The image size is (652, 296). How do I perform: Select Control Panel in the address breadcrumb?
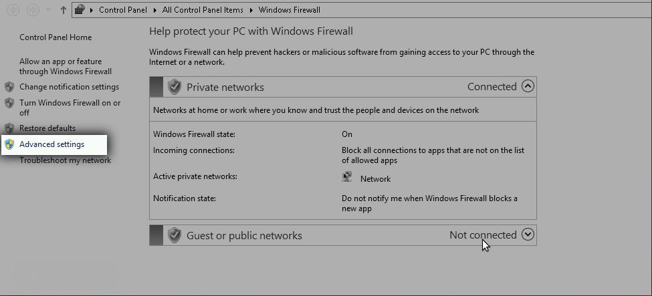[x=122, y=10]
